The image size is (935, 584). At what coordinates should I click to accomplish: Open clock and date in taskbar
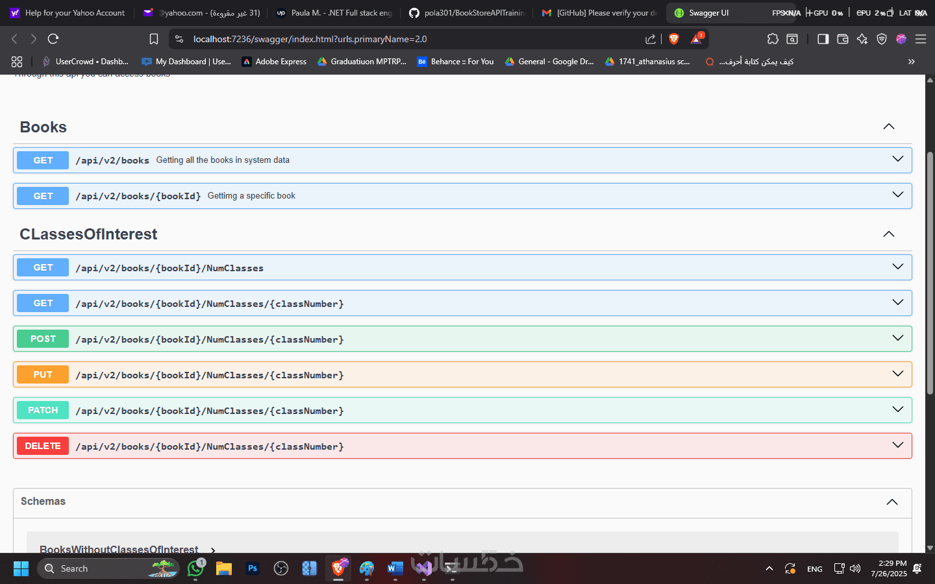coord(889,568)
